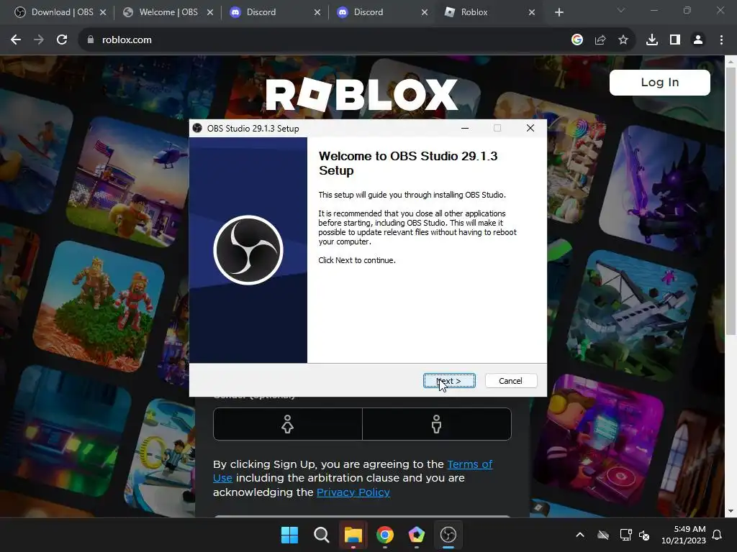Screen dimensions: 737x552
Task: Select the male gender icon
Action: click(x=437, y=424)
